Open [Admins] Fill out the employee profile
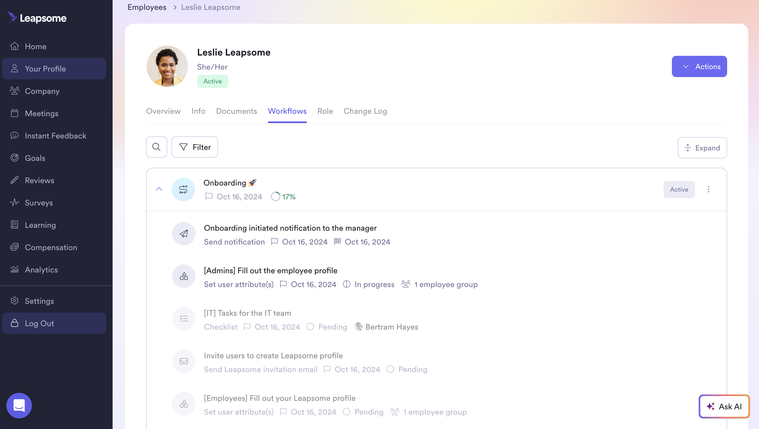This screenshot has width=759, height=429. [270, 270]
